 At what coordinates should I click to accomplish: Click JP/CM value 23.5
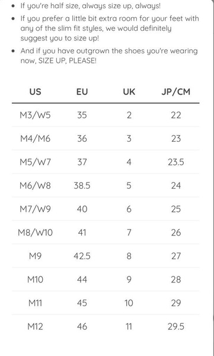(176, 162)
